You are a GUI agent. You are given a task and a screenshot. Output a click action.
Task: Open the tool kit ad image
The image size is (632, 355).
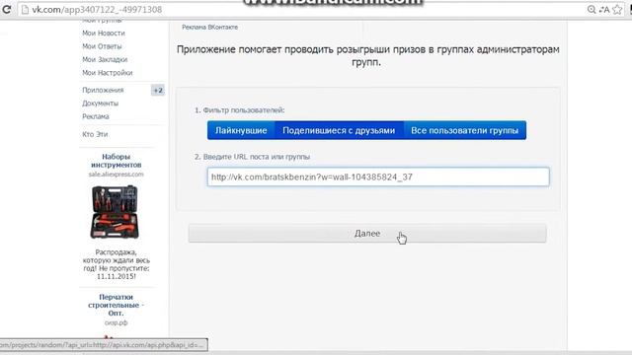pos(115,212)
